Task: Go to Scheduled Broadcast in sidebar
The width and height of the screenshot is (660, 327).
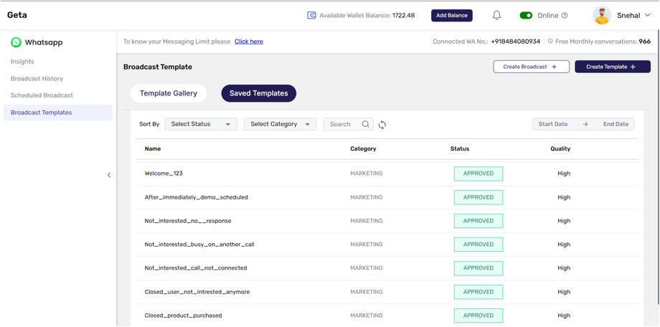Action: (42, 95)
